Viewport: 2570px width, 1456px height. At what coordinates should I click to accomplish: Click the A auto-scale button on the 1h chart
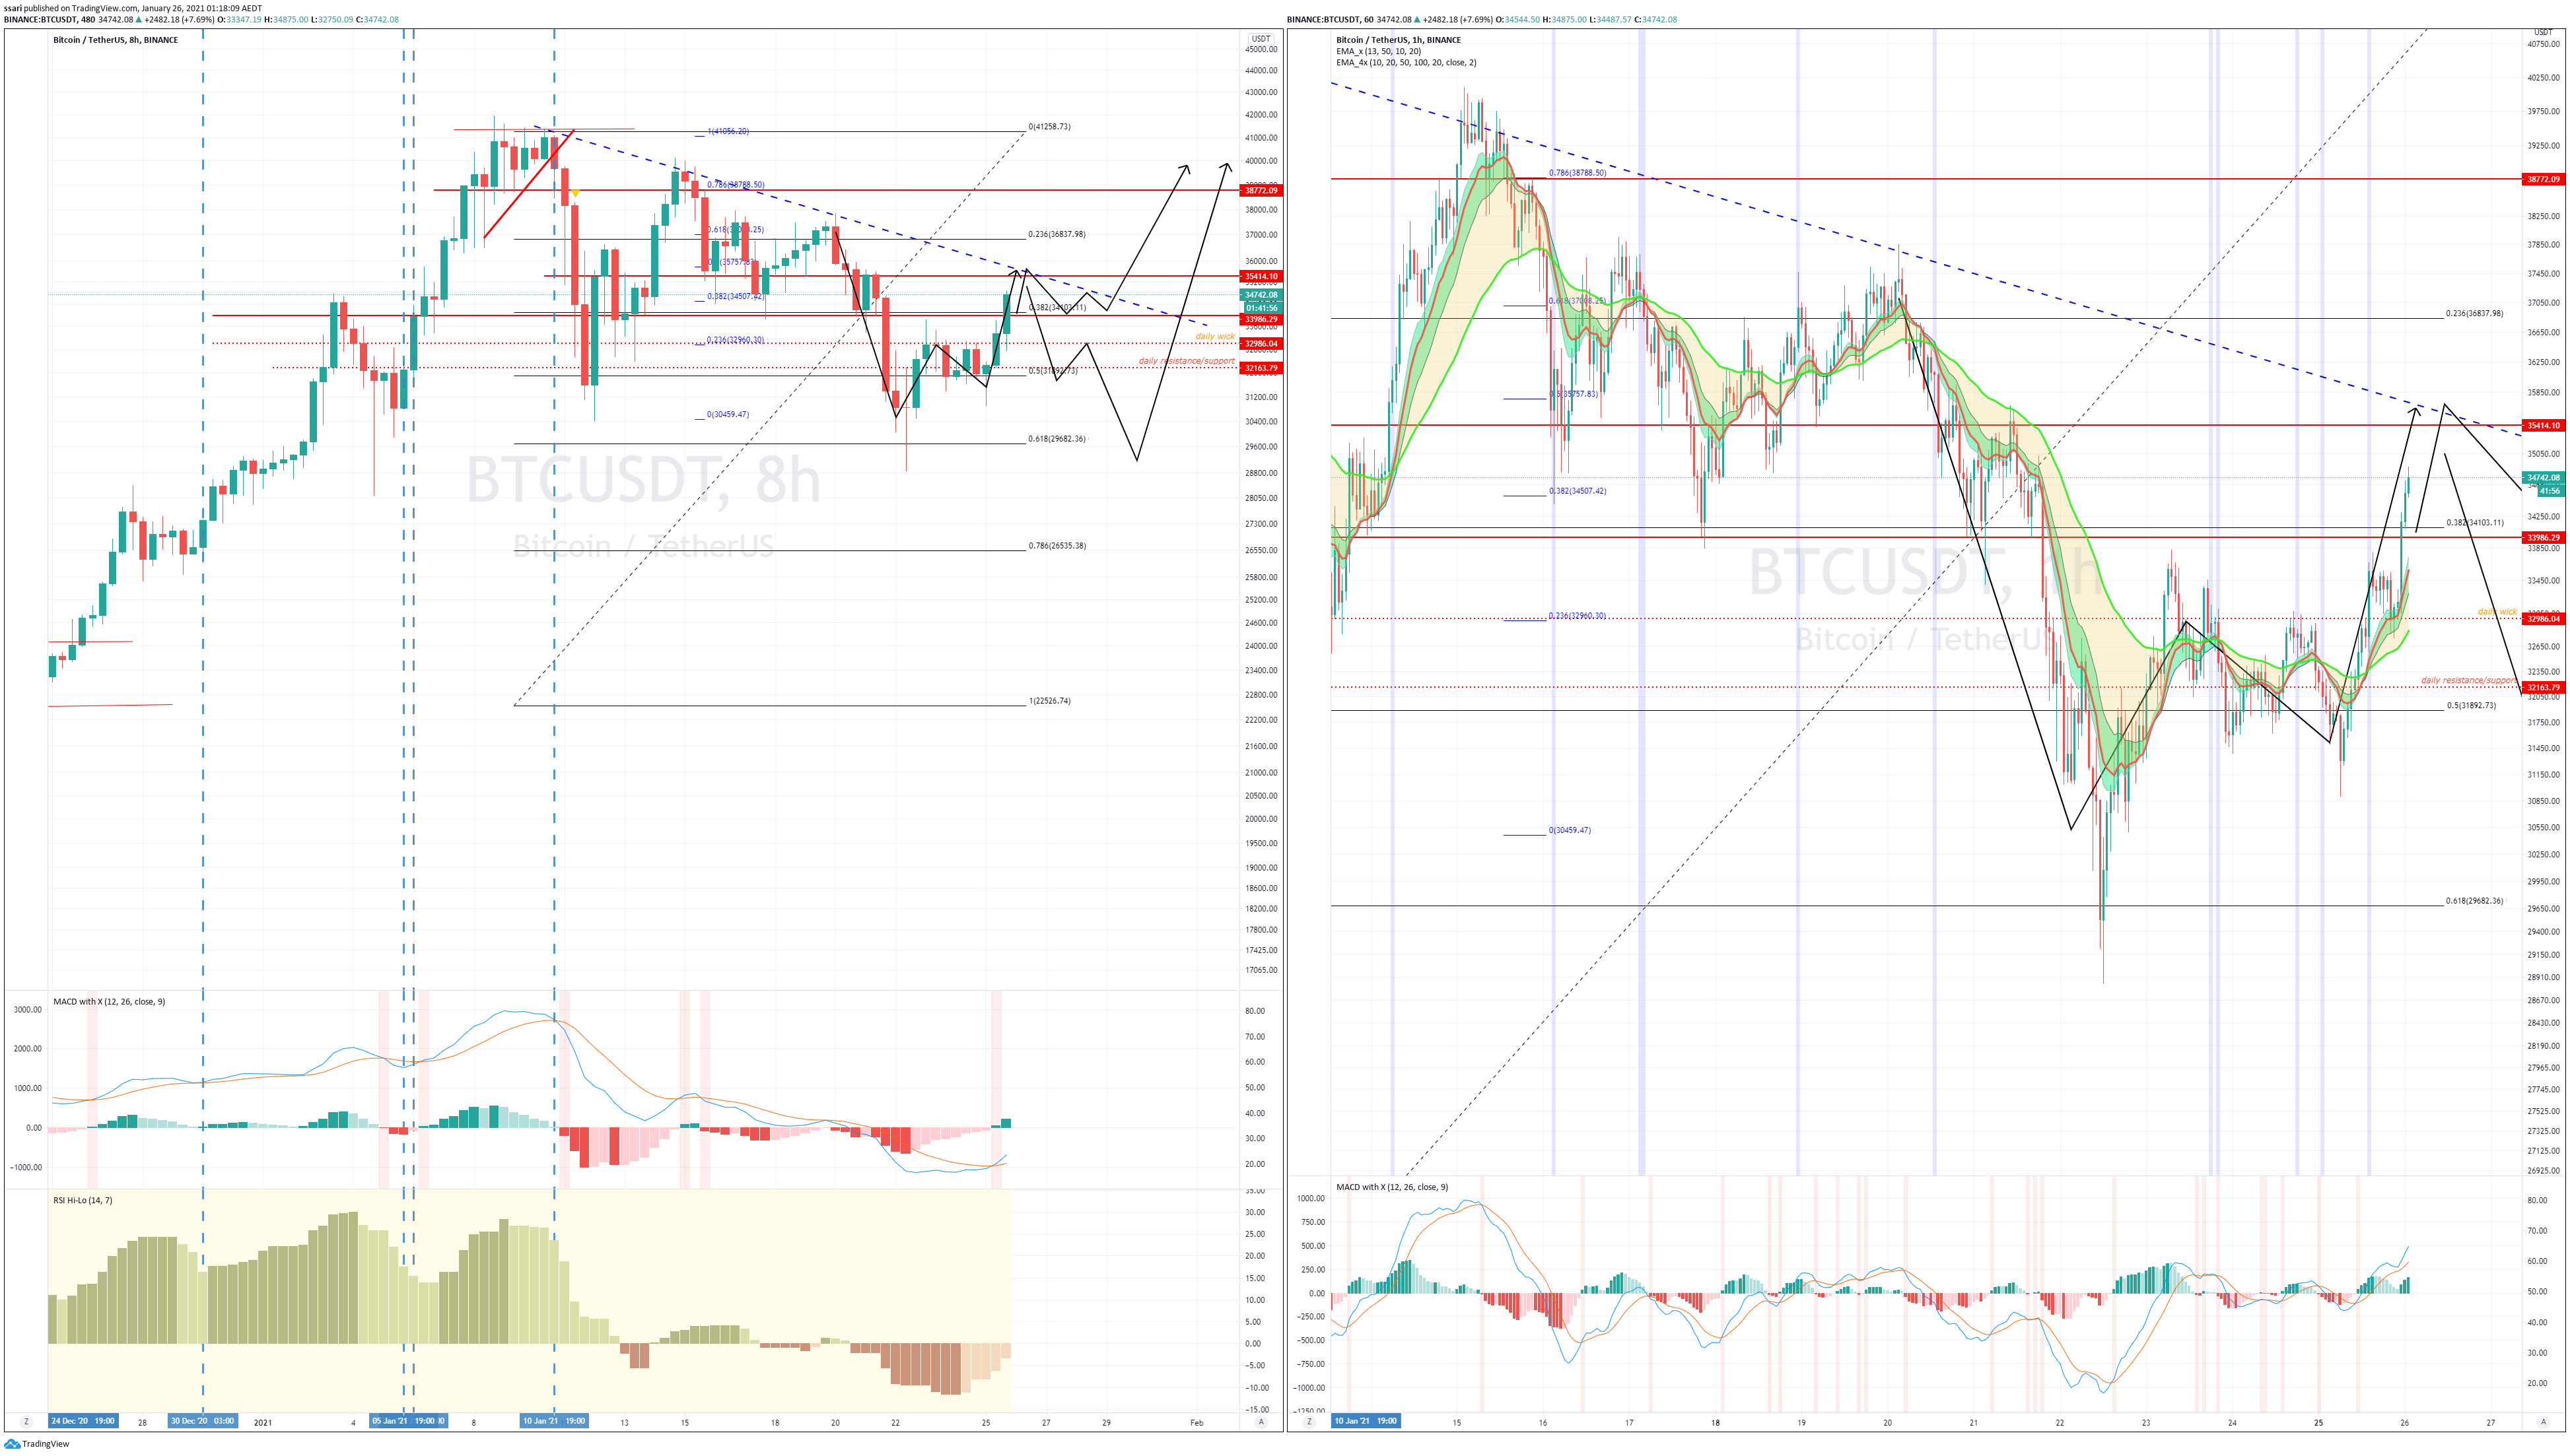(2543, 1421)
